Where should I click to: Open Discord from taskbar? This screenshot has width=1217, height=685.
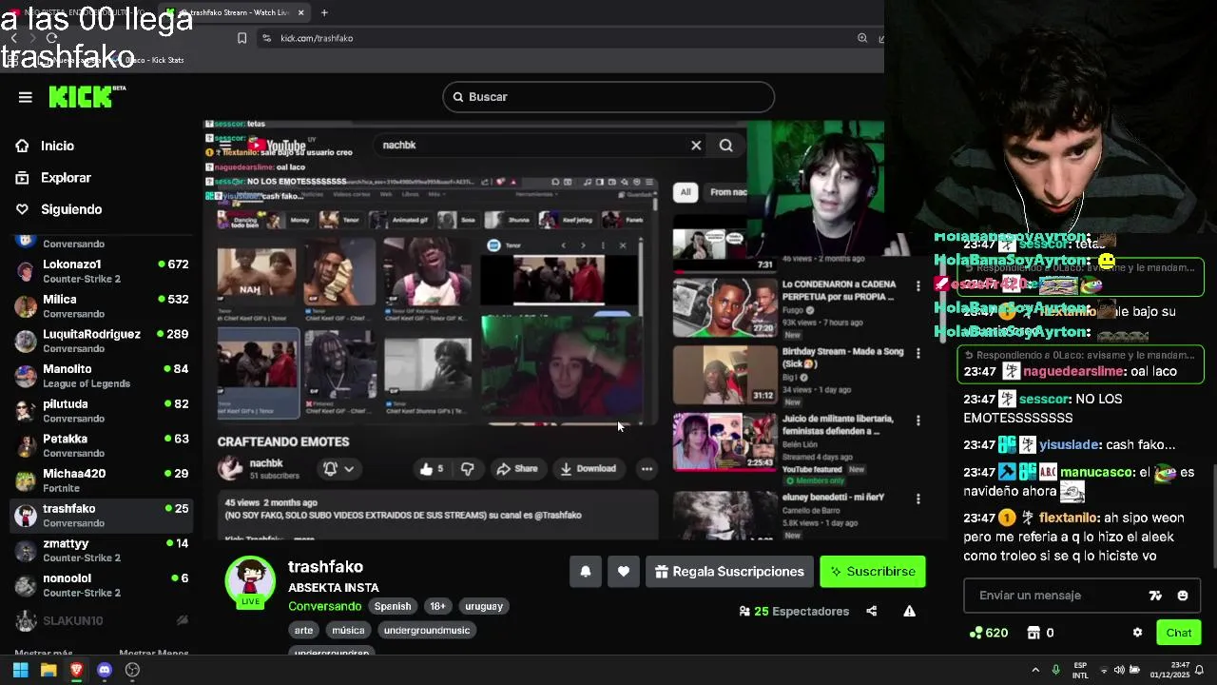[x=105, y=670]
